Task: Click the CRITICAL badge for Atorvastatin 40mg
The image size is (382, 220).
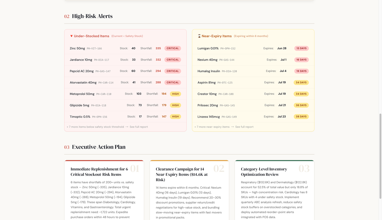Action: [x=173, y=82]
